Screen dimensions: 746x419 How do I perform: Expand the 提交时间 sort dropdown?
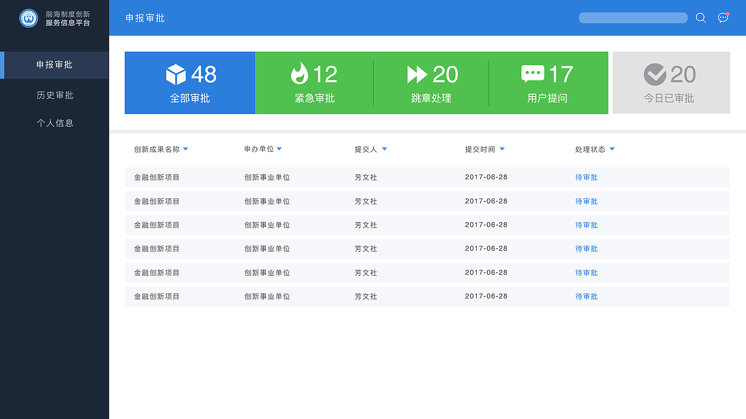pos(502,149)
